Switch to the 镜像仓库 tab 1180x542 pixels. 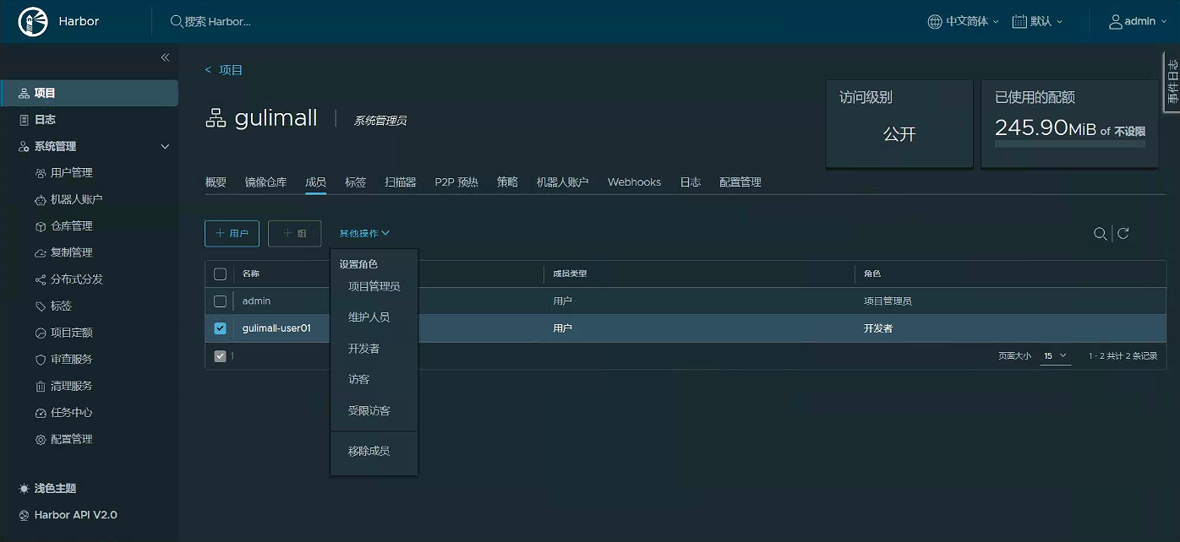pyautogui.click(x=265, y=182)
